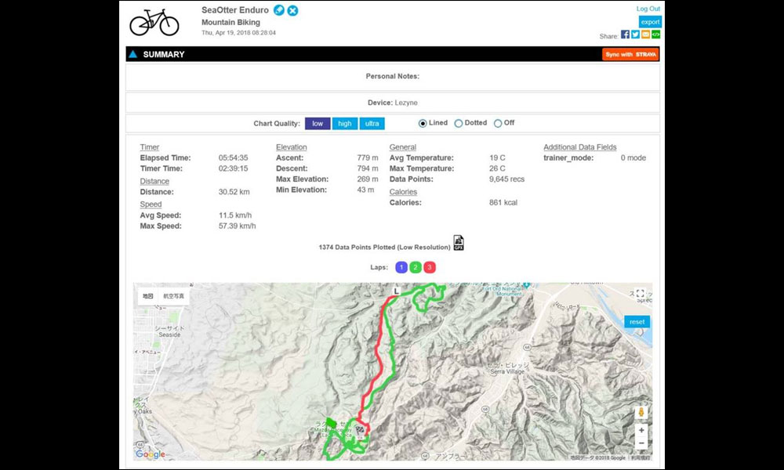Share ride by email icon
The width and height of the screenshot is (784, 470).
(645, 34)
